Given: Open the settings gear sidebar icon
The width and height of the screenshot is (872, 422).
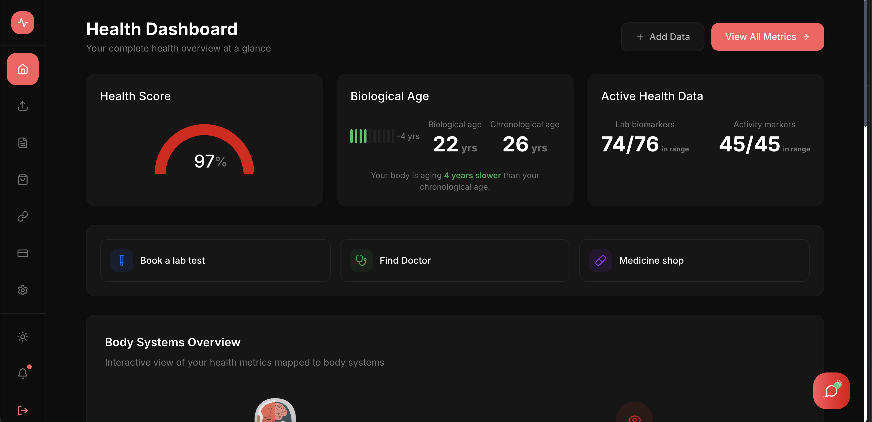Looking at the screenshot, I should tap(23, 290).
